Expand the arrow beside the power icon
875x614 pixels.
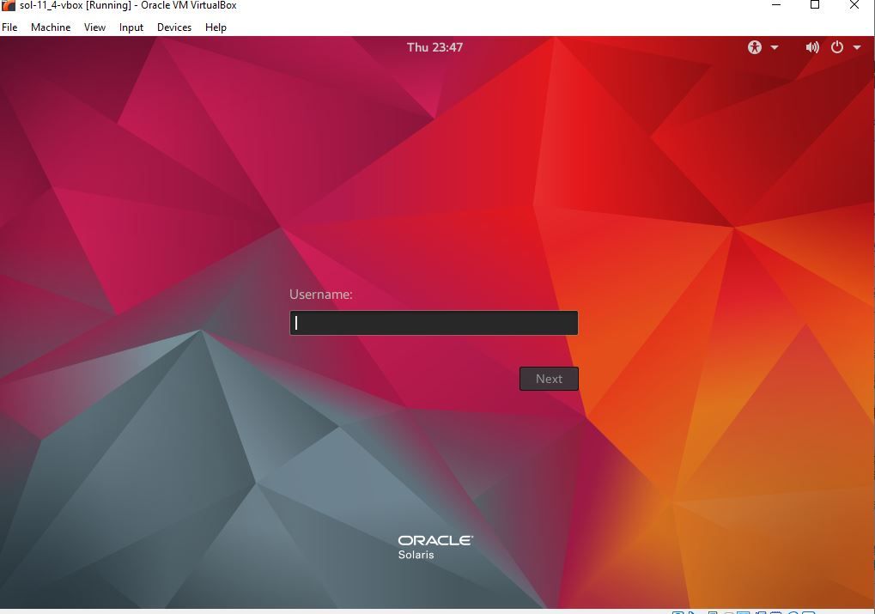point(857,47)
